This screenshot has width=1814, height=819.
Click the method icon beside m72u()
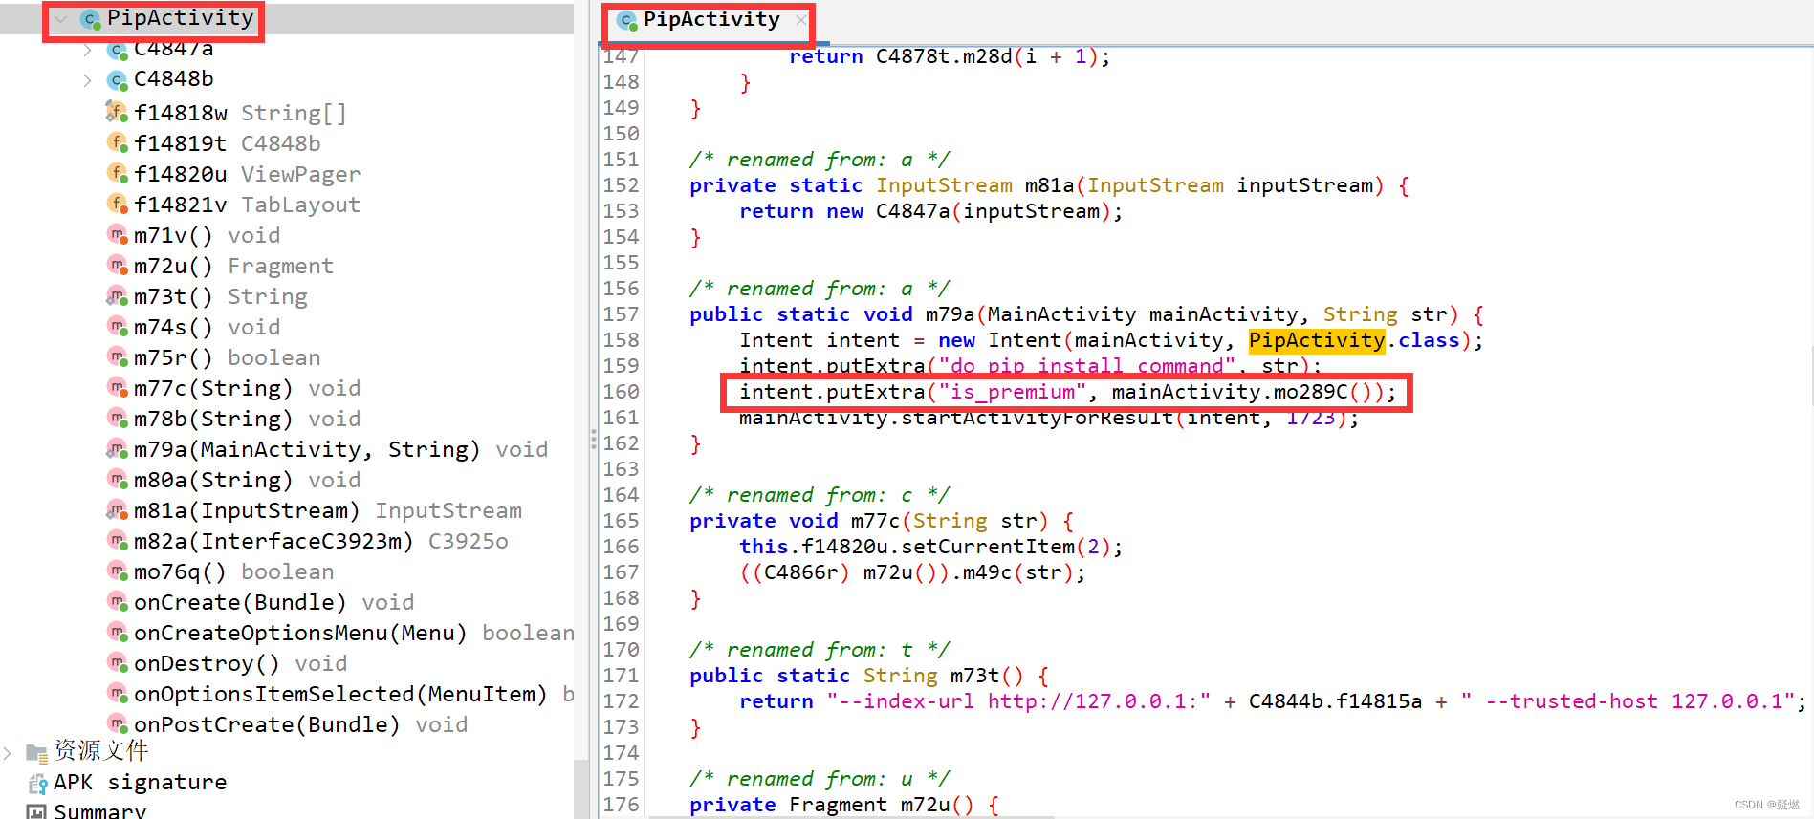117,266
